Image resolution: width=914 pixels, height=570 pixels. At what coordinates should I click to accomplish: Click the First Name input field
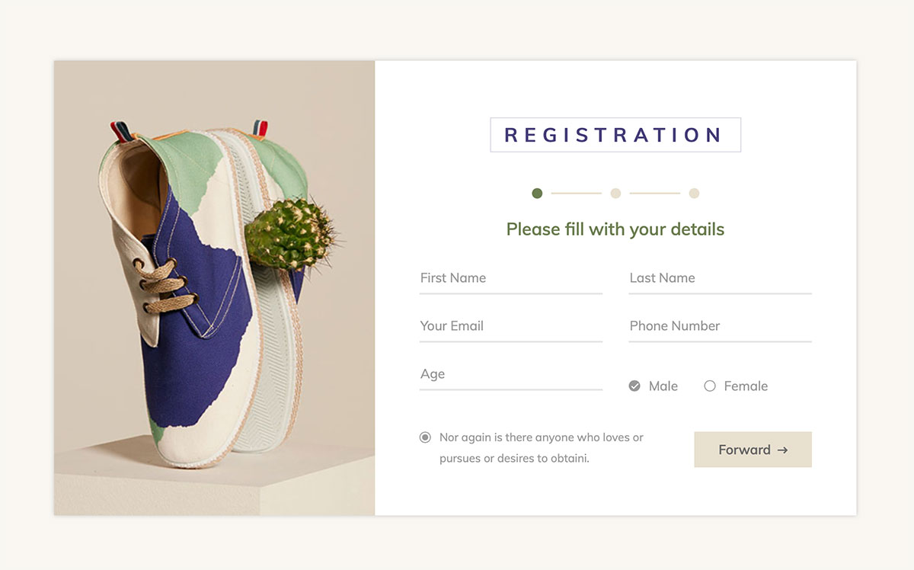510,279
